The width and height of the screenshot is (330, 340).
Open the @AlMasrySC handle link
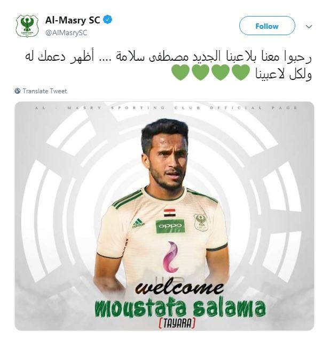tap(66, 33)
